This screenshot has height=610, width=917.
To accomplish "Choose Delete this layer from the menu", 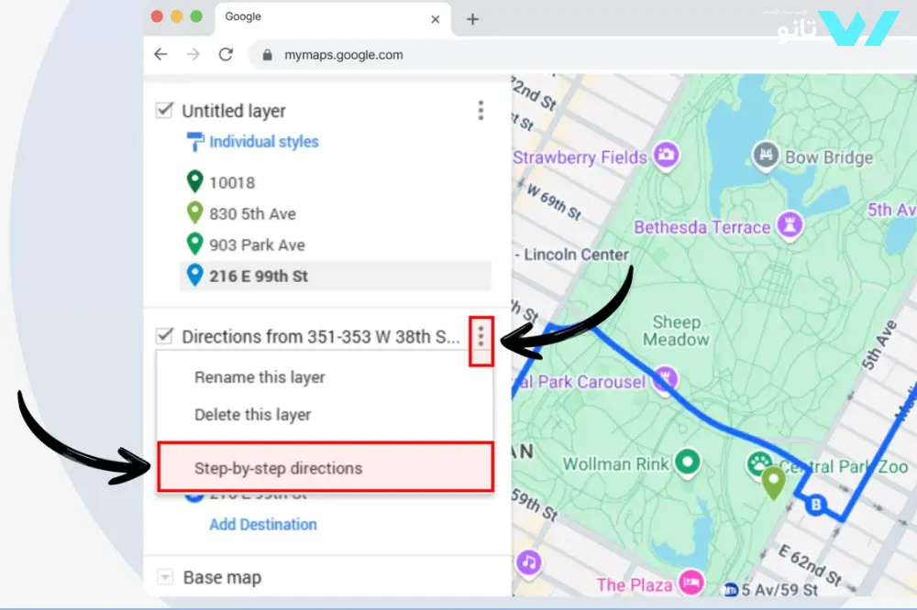I will (252, 415).
